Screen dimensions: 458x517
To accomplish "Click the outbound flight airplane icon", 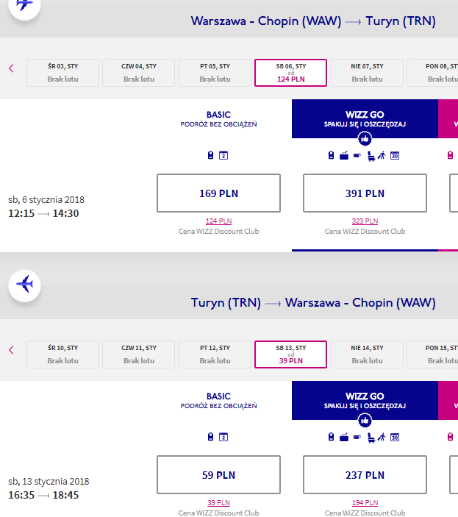I will (24, 4).
